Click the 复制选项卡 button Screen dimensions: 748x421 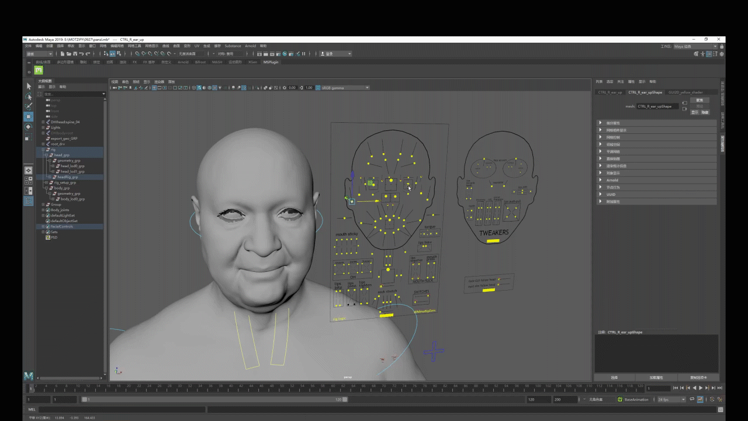698,378
